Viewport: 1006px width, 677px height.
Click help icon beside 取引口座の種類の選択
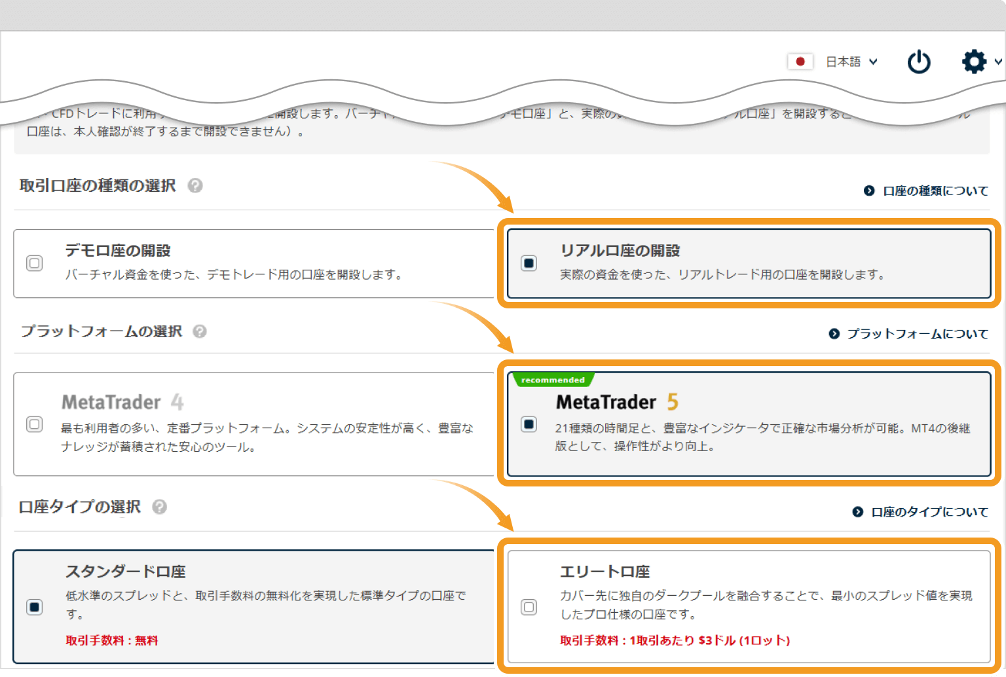(195, 186)
